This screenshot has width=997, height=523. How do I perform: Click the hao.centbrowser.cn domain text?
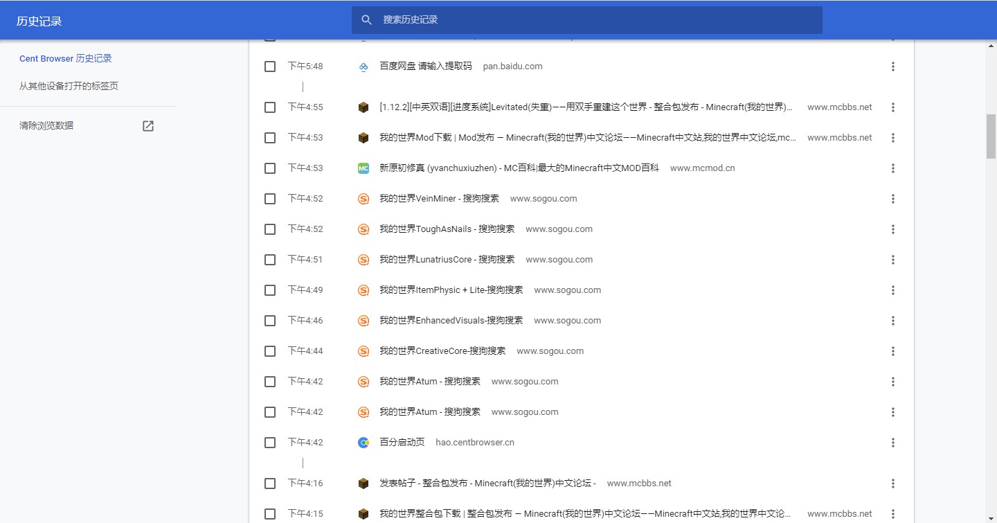tap(475, 443)
